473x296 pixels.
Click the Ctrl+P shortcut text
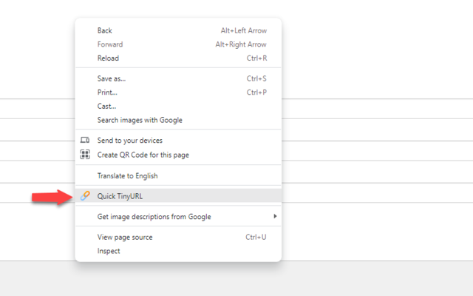(256, 92)
